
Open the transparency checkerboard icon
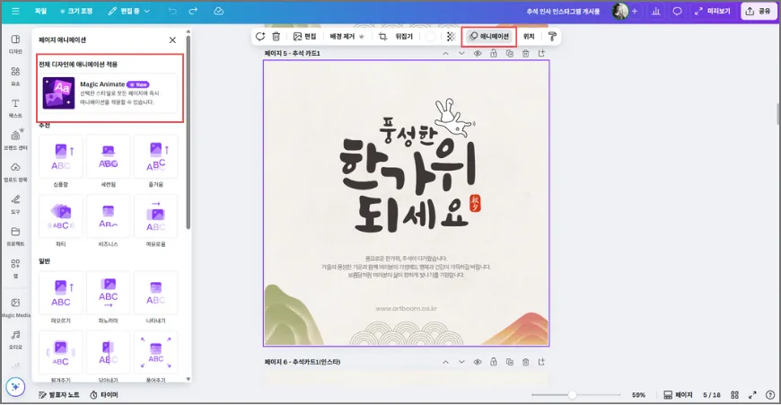pos(451,36)
